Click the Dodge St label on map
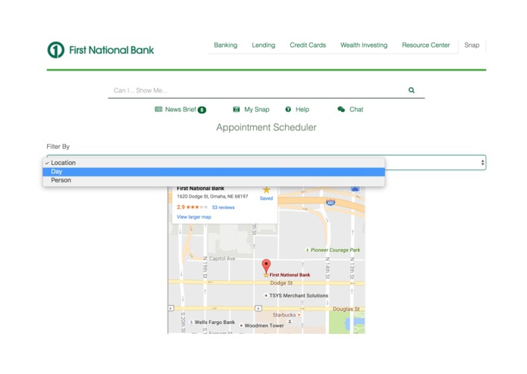Screen dimensions: 527x374 281,282
